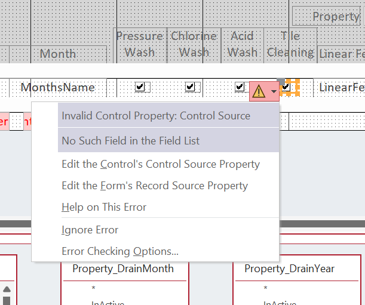Open the error smart tag dropdown arrow
Screen dimensions: 365x305
click(x=273, y=91)
